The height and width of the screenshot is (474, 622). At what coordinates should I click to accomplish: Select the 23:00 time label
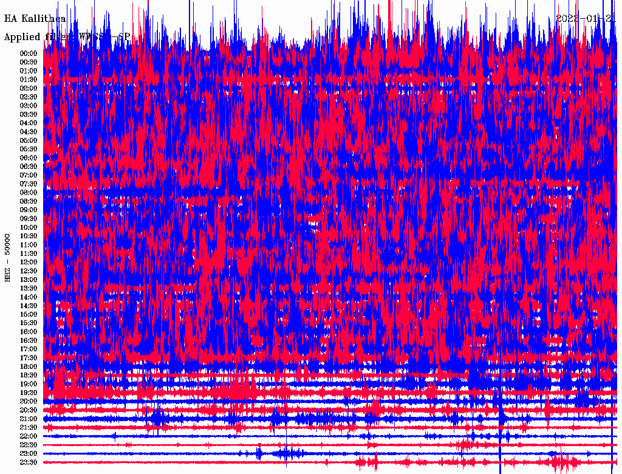pyautogui.click(x=29, y=454)
